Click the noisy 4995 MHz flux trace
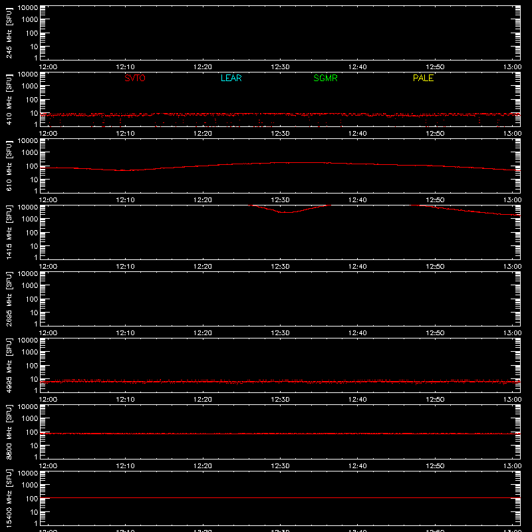Screen dimensions: 532x532 (280, 382)
